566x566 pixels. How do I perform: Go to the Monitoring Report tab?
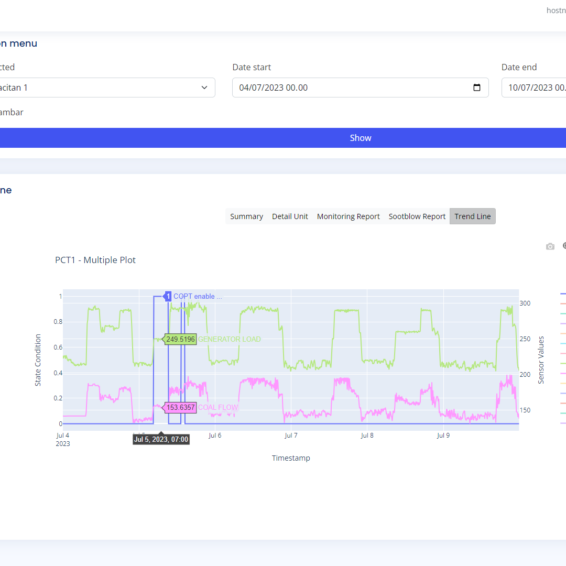pos(348,216)
